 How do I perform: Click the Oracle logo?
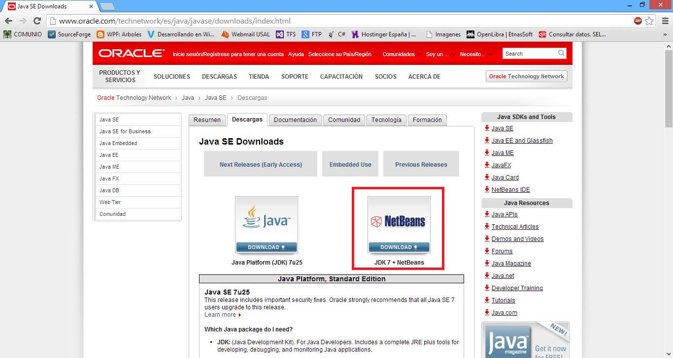coord(132,53)
